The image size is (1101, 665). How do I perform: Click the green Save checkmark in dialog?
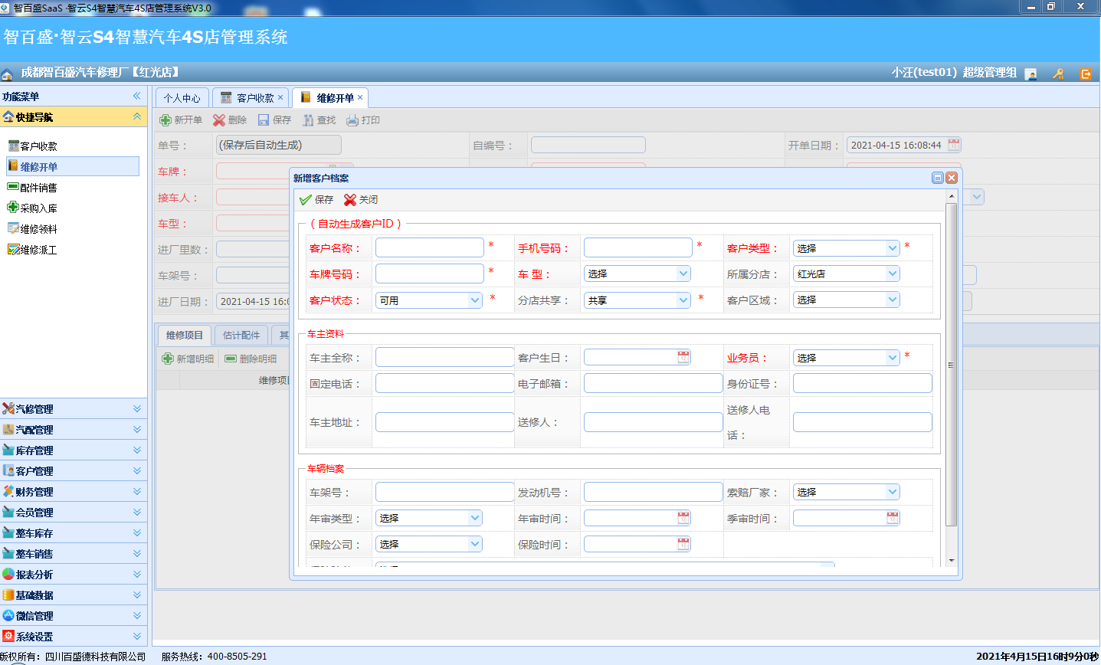click(306, 200)
